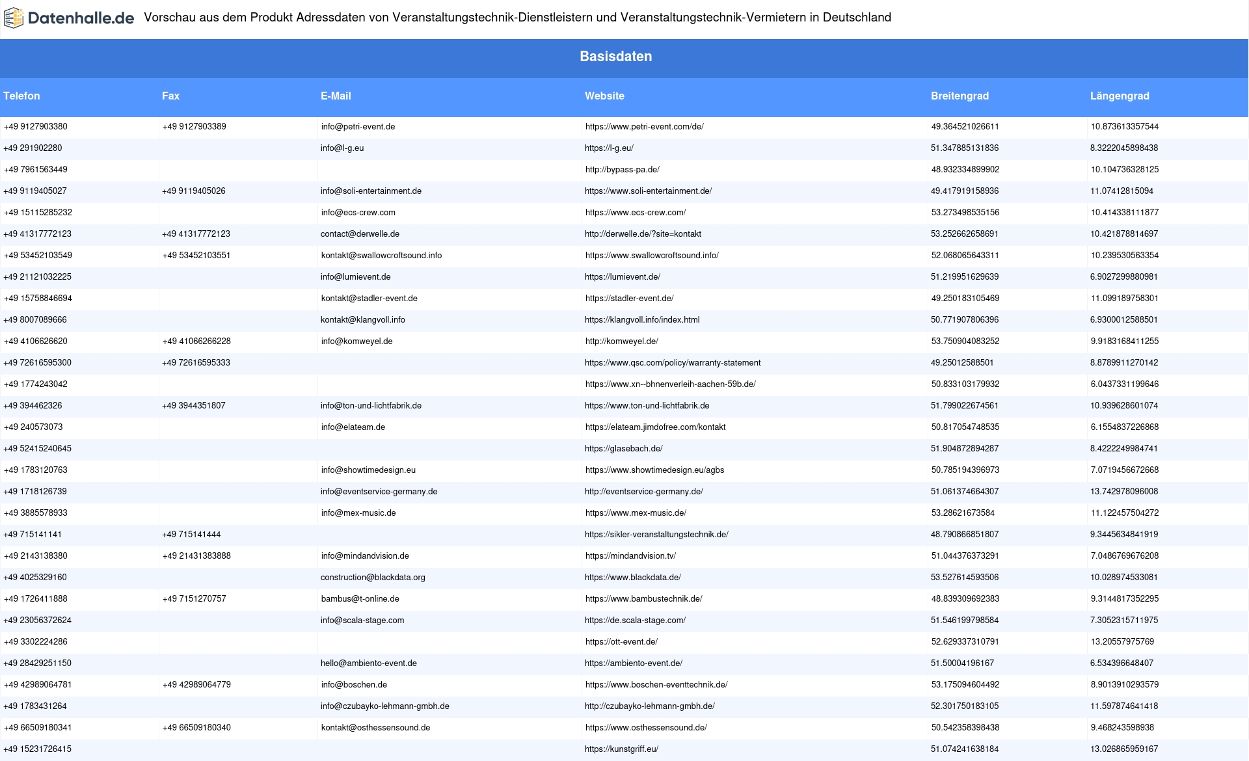Open qsc.com warranty-statement website

(673, 363)
